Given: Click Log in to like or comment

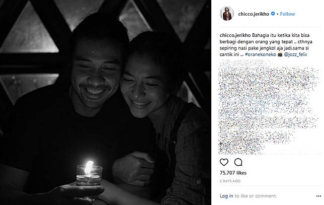Looking at the screenshot, I should tap(226, 196).
